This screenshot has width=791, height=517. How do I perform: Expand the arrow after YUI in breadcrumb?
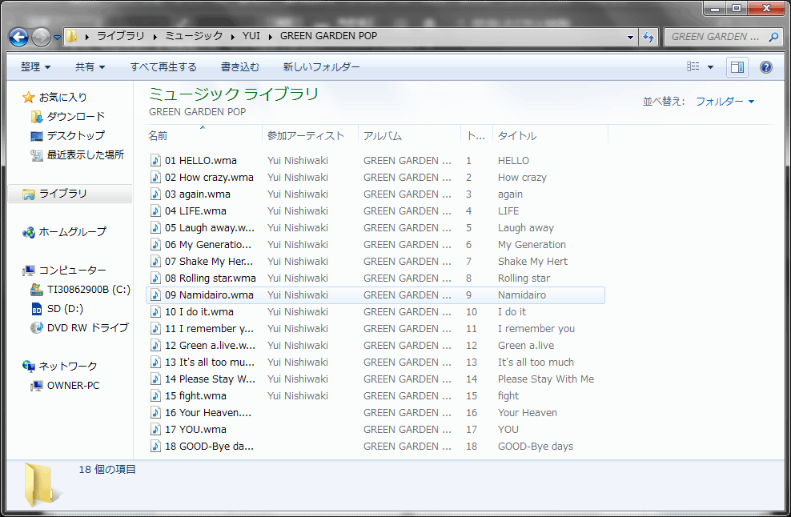[271, 36]
